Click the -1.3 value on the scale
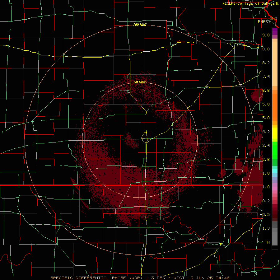This screenshot has width=280, height=280. pyautogui.click(x=265, y=228)
